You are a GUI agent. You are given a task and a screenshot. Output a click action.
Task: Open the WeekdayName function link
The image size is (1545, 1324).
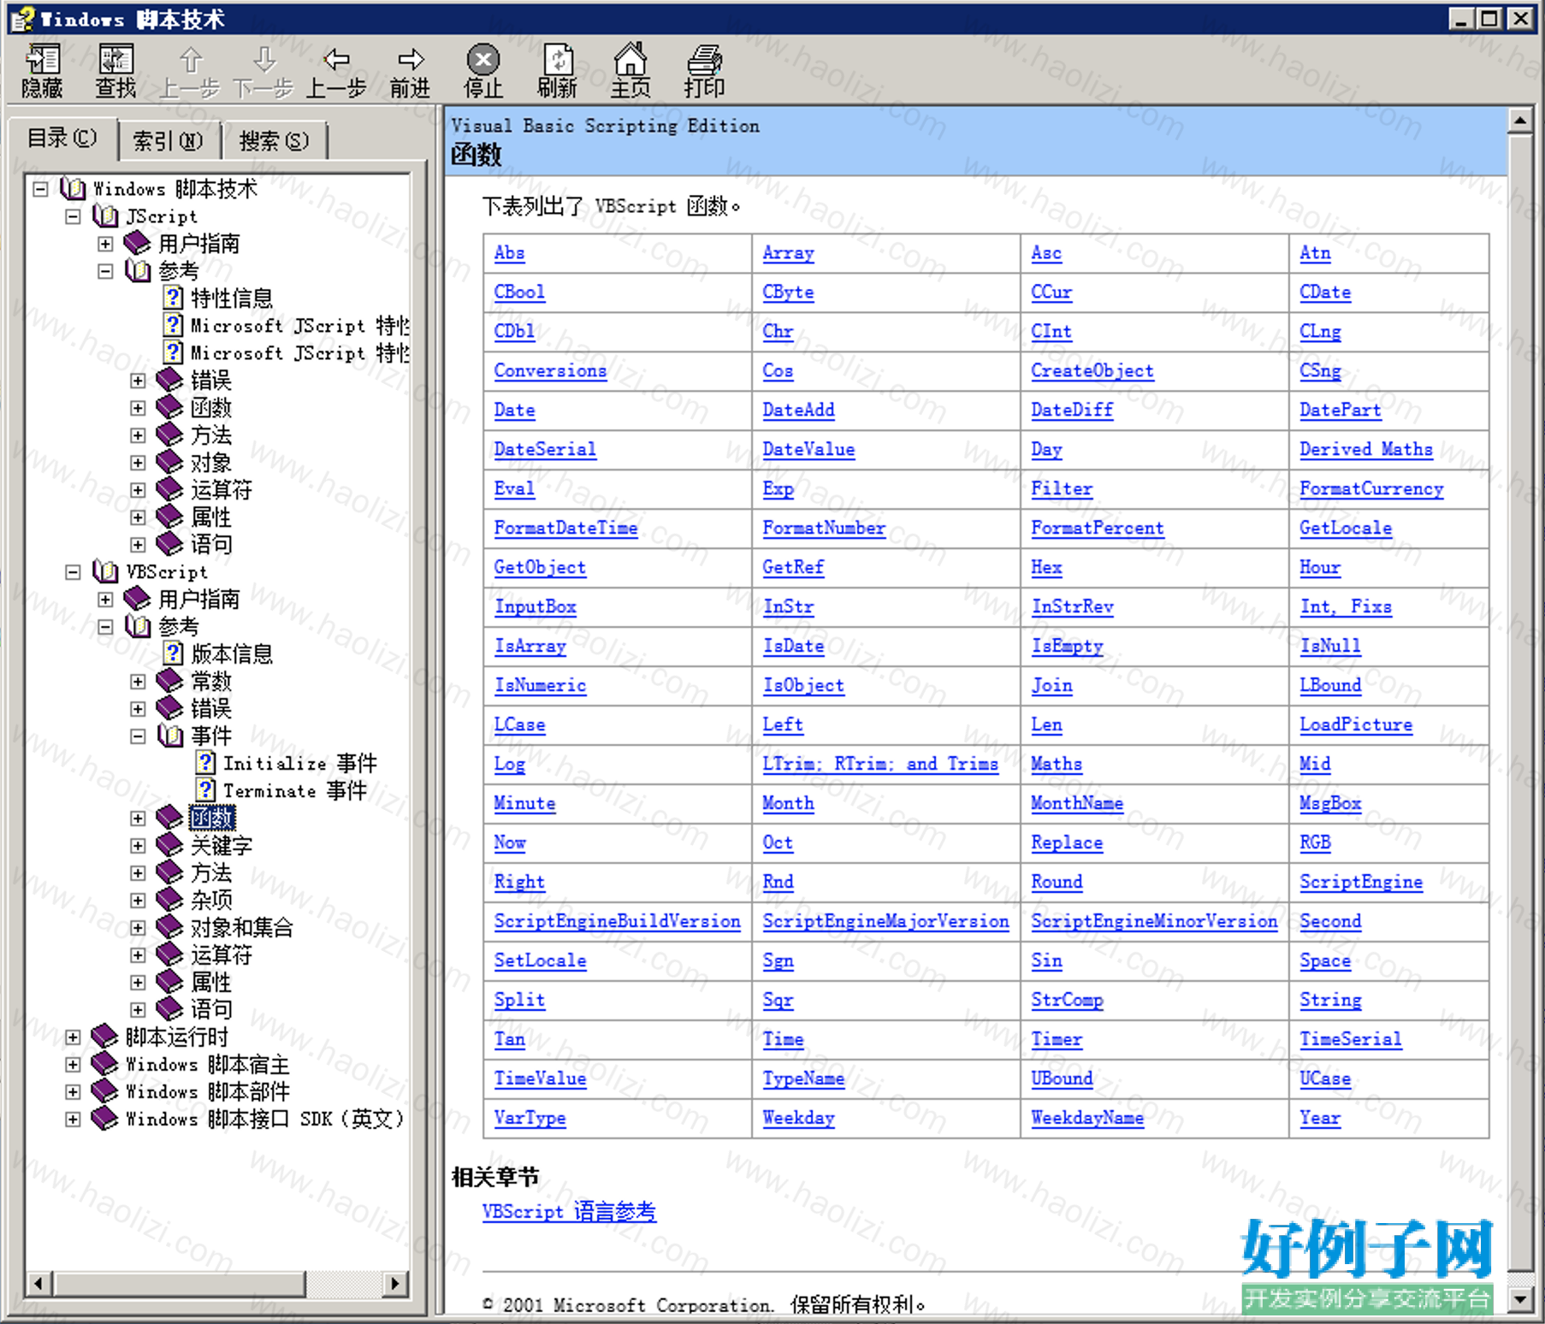[1086, 1119]
